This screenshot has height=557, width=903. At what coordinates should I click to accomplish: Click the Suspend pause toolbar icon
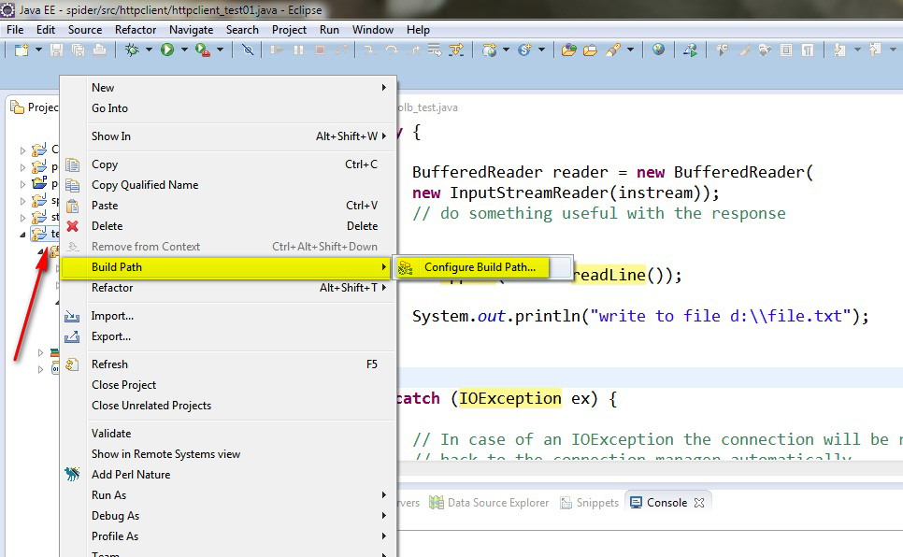pyautogui.click(x=298, y=50)
